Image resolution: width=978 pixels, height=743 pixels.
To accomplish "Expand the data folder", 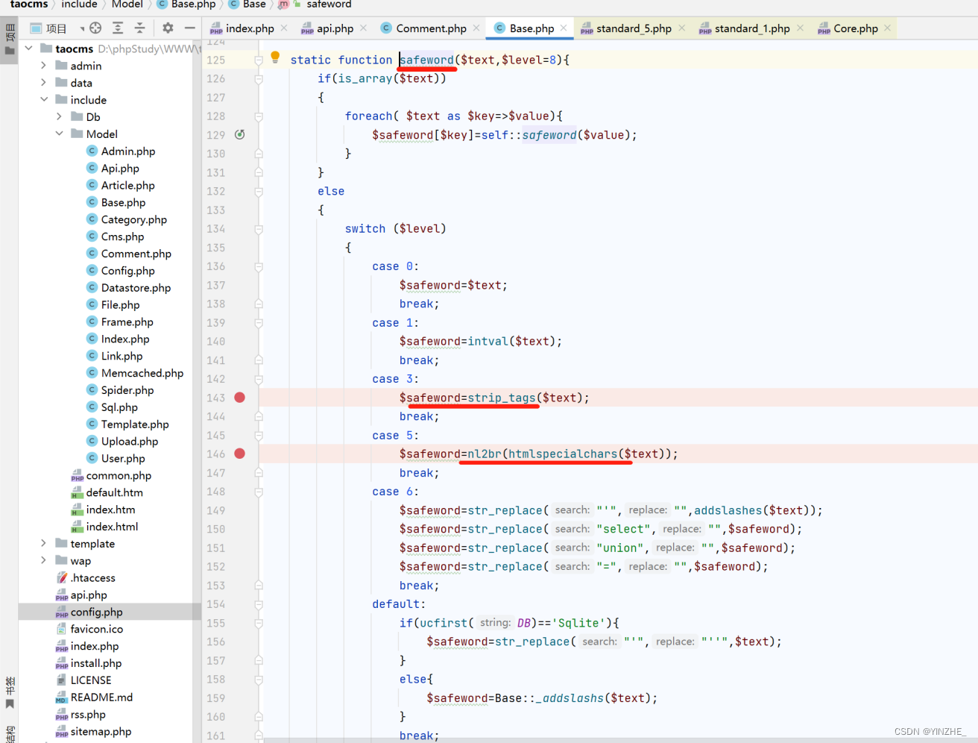I will 44,83.
